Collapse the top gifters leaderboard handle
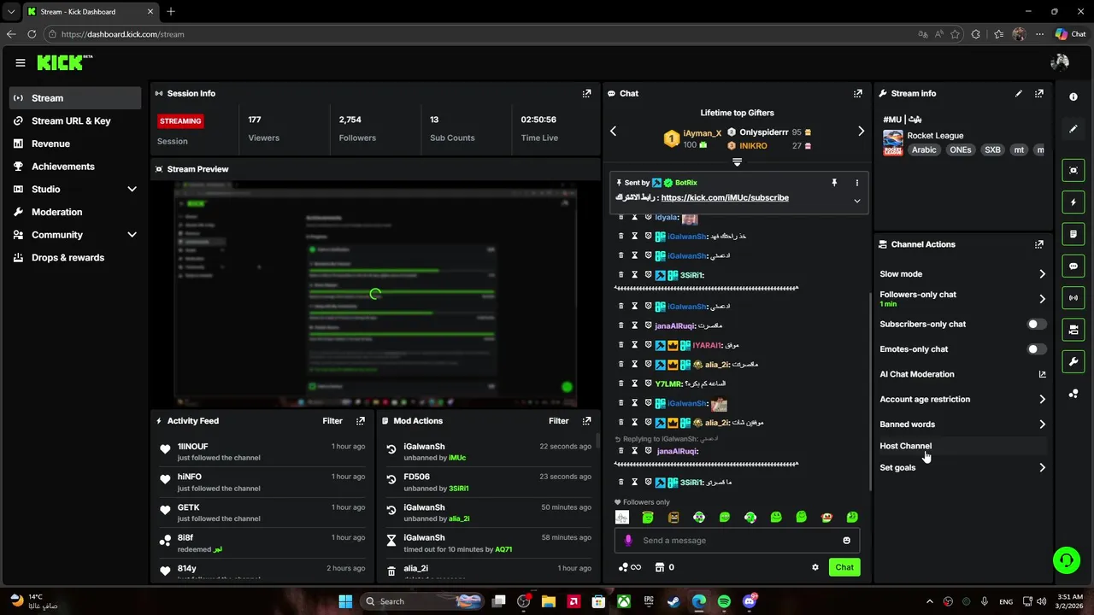 coord(737,162)
